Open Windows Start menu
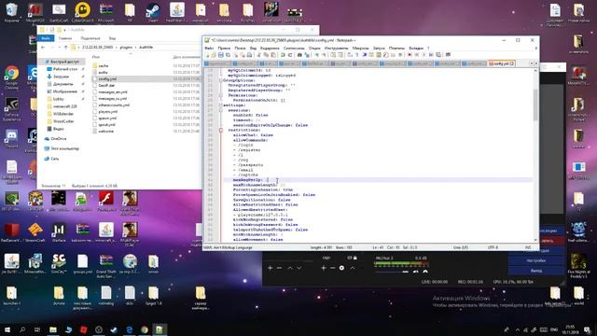Image resolution: width=597 pixels, height=336 pixels. click(x=7, y=329)
